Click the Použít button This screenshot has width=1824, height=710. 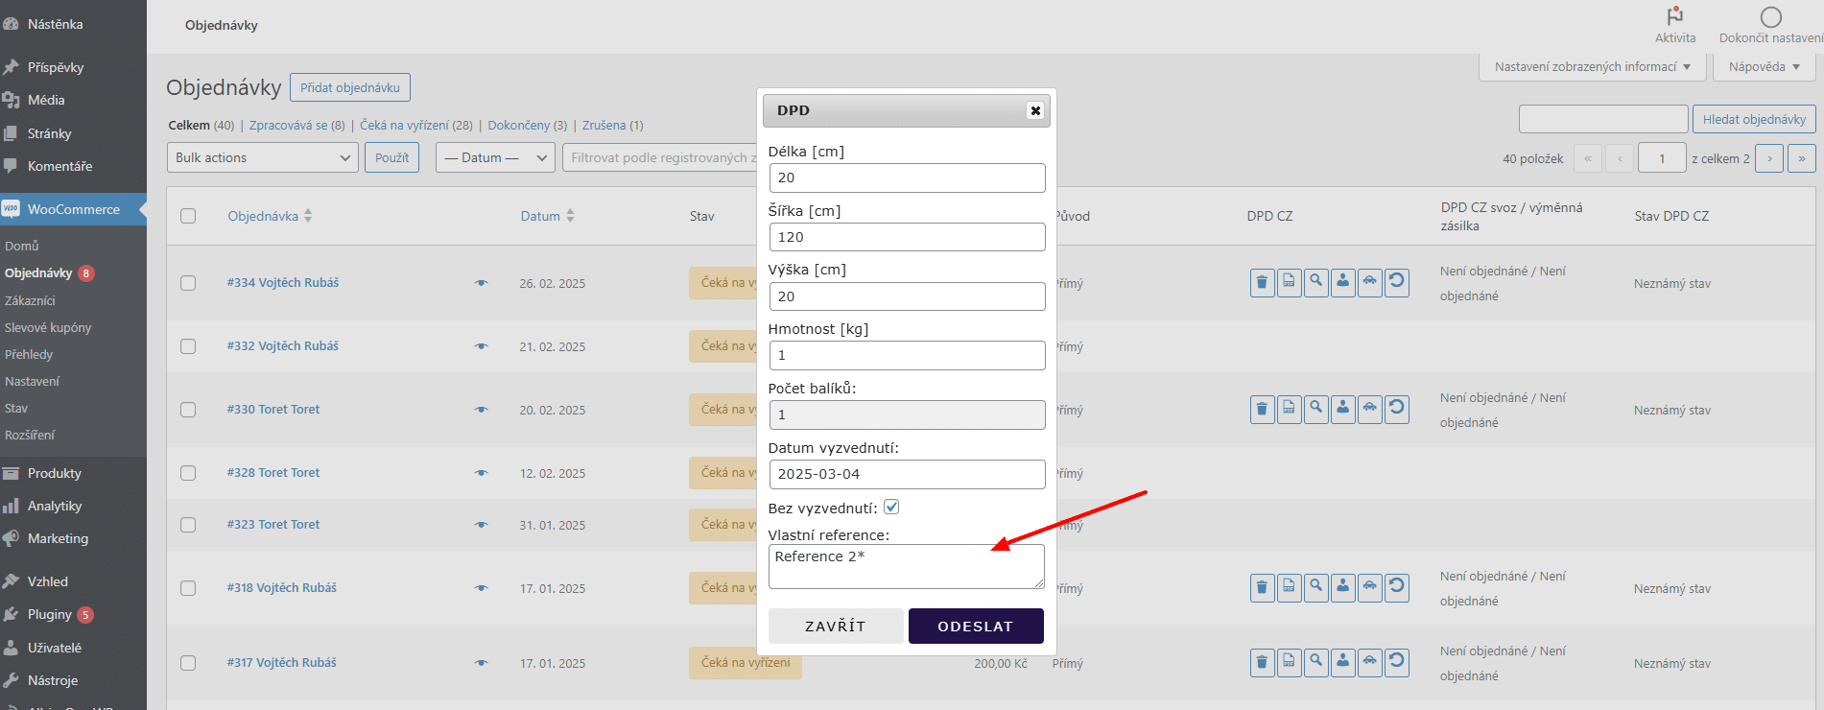click(391, 157)
